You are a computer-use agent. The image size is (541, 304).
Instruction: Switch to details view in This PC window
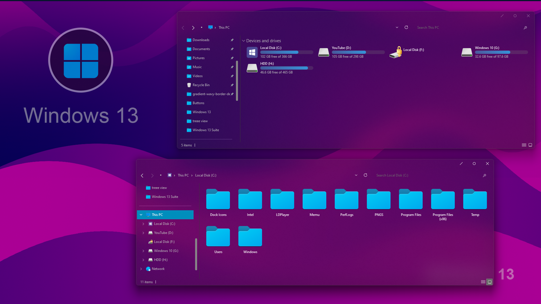point(524,145)
